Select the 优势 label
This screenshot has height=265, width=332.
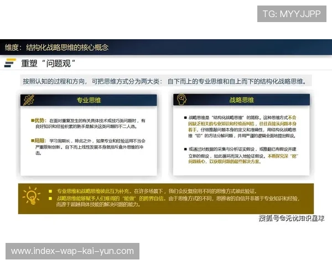pos(39,120)
